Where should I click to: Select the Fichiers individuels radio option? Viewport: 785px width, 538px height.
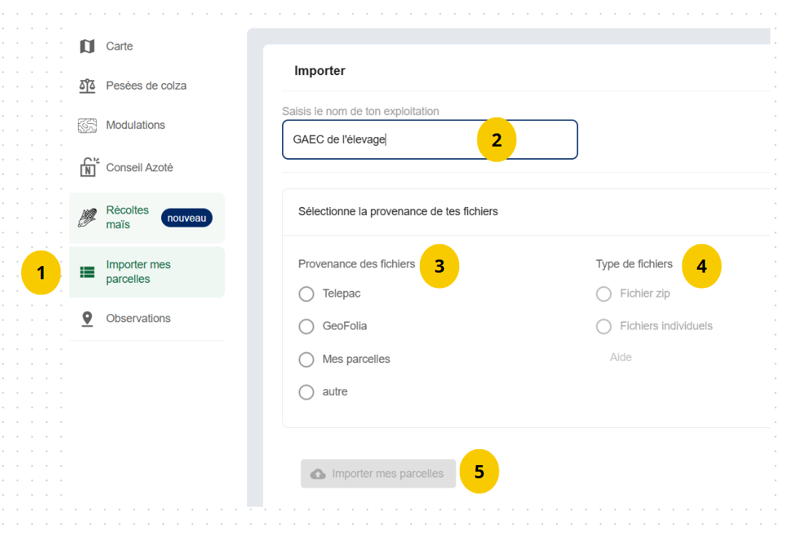pos(604,327)
